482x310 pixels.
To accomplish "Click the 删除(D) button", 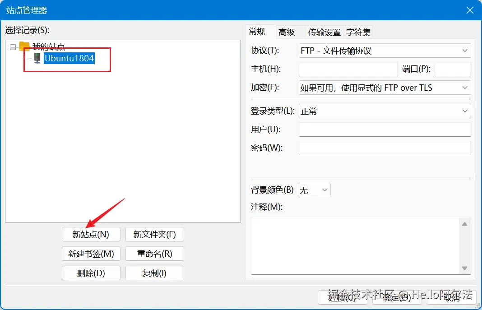I will tap(91, 273).
